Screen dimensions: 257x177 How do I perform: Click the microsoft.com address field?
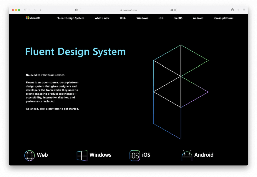point(128,10)
